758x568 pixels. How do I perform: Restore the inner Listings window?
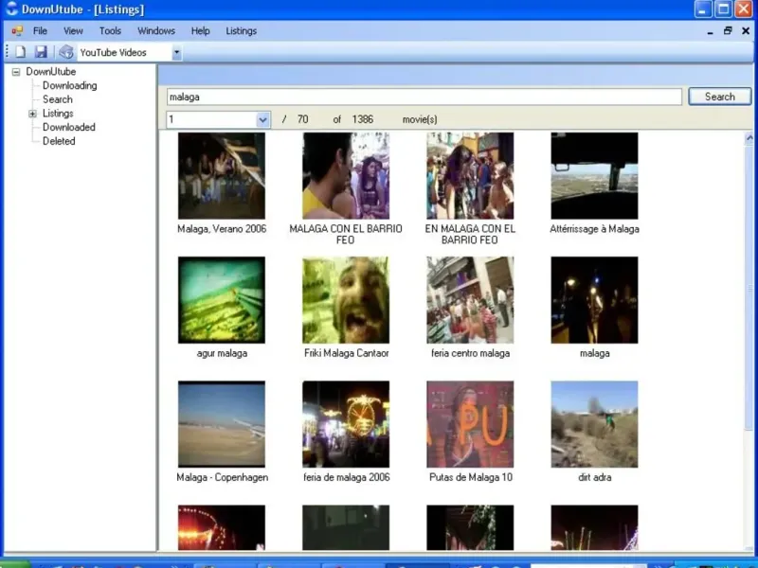(728, 31)
